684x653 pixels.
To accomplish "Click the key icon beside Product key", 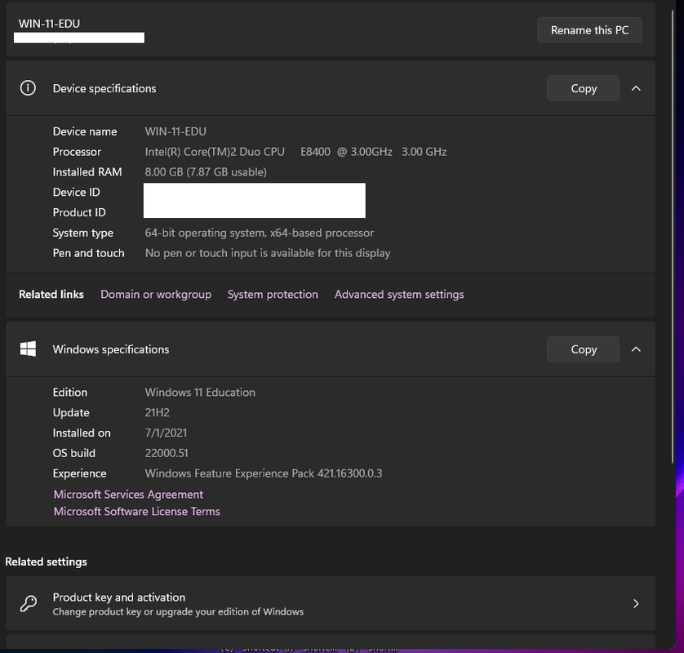I will (x=29, y=603).
